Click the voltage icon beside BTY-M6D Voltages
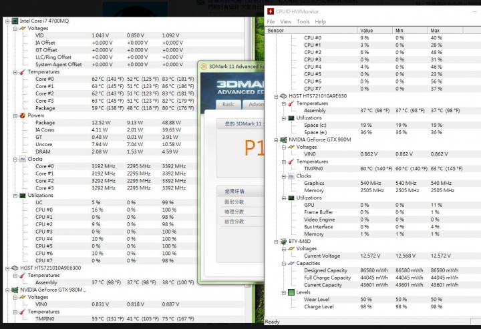The height and width of the screenshot is (329, 481). 291,249
